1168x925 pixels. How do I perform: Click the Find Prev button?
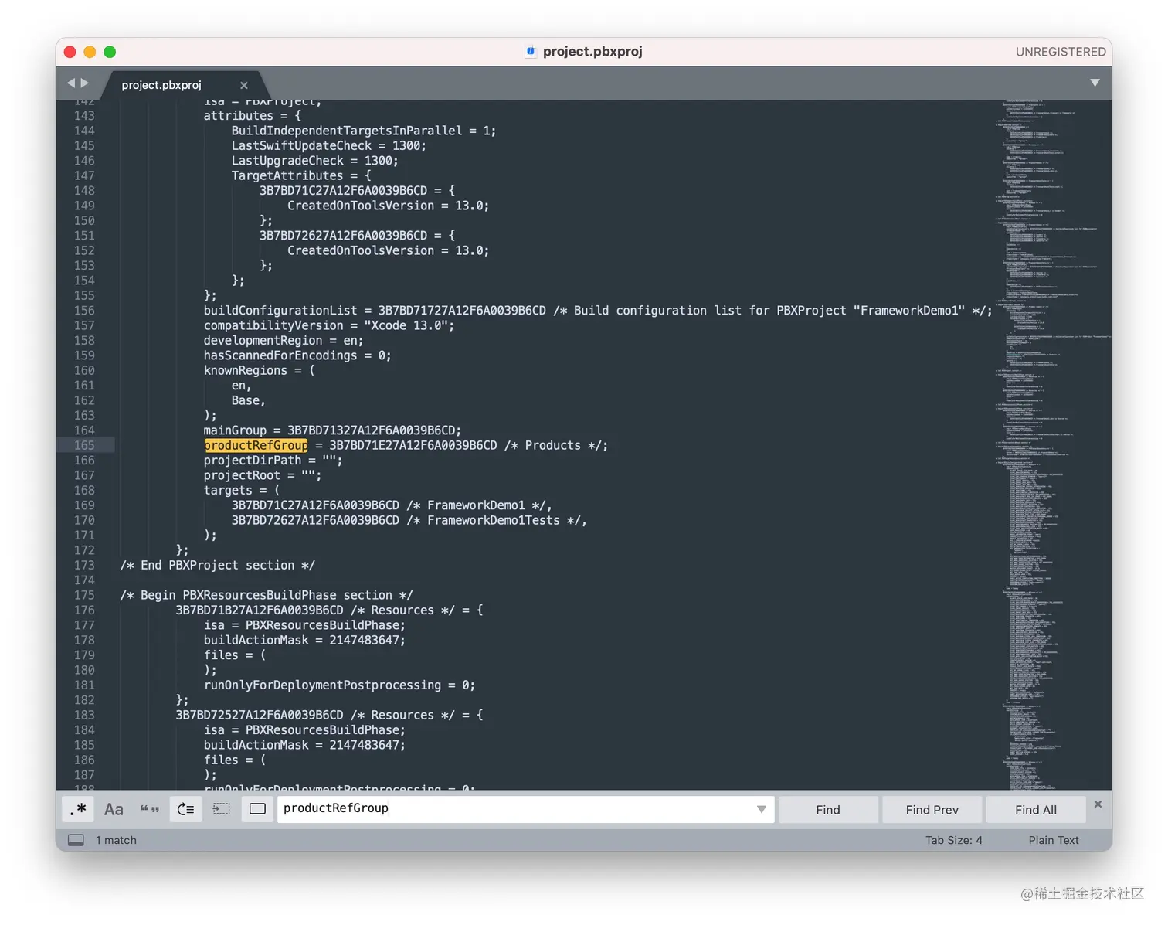[932, 809]
